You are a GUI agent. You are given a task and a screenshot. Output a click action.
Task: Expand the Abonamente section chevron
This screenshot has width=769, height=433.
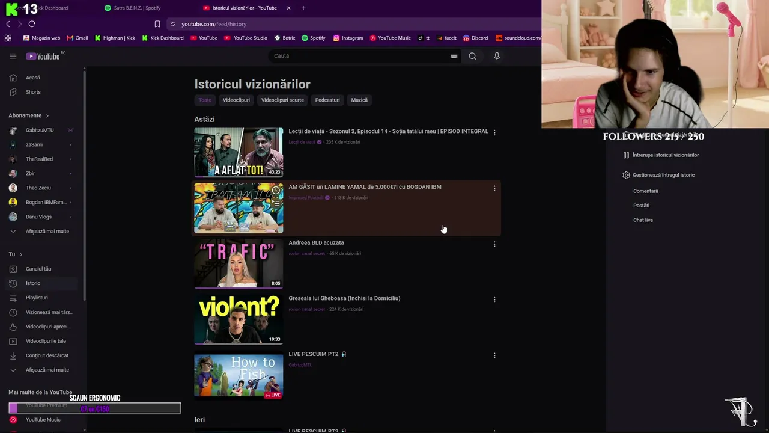[47, 115]
